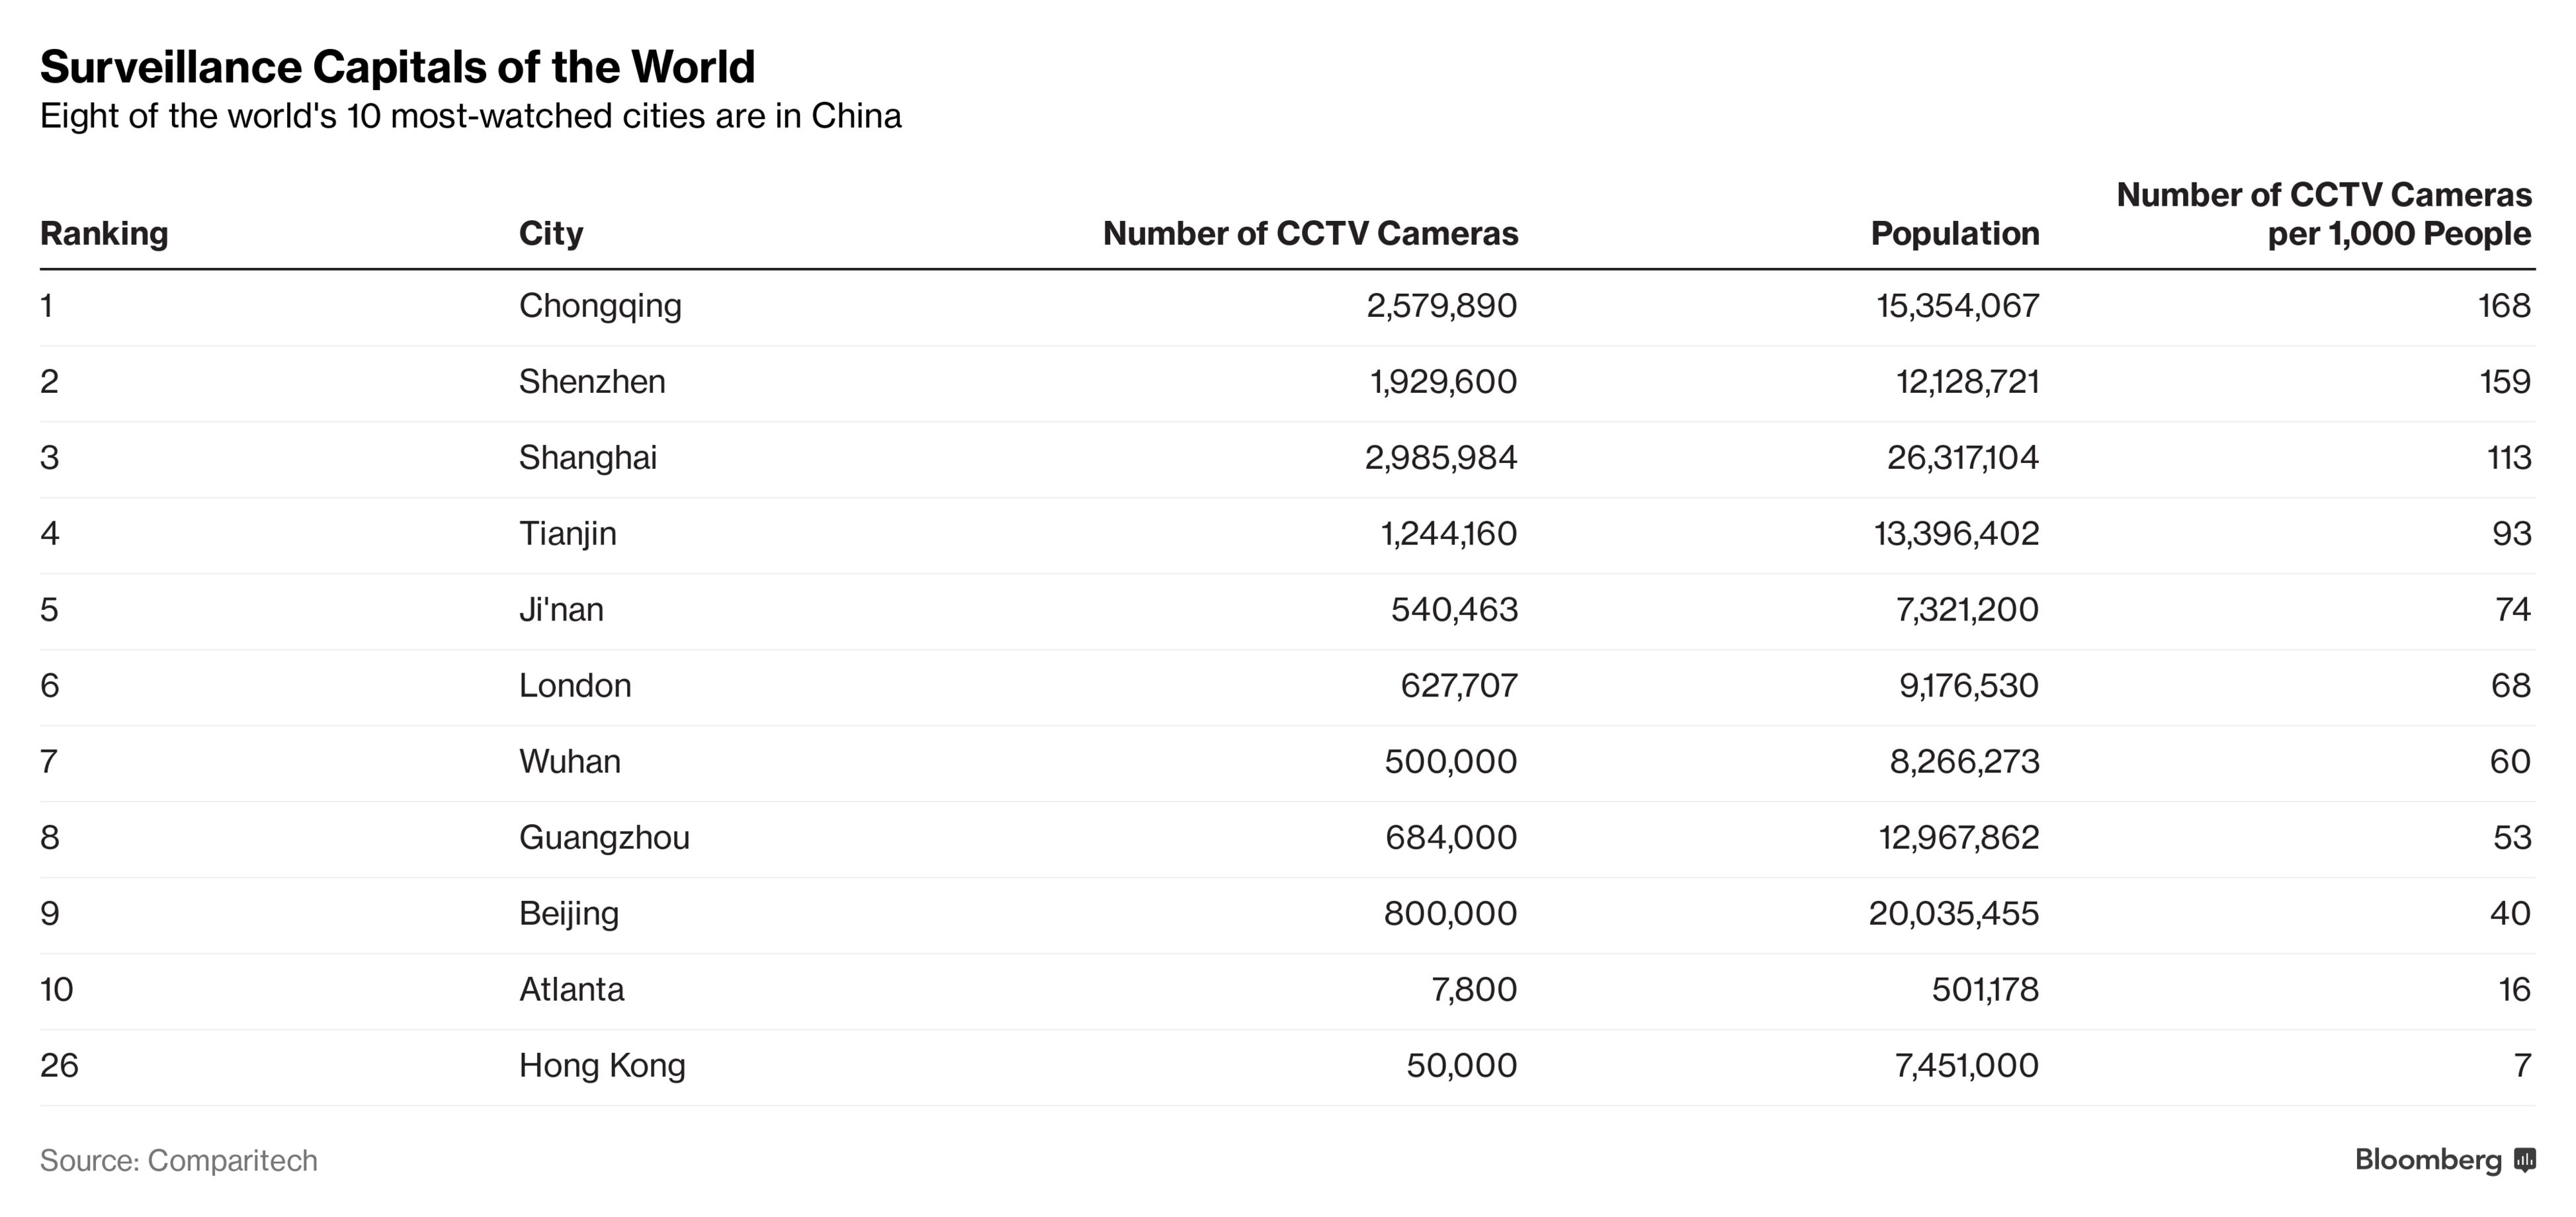Click Wuhan's per-1,000 value of 60
This screenshot has height=1217, width=2576.
[2509, 761]
